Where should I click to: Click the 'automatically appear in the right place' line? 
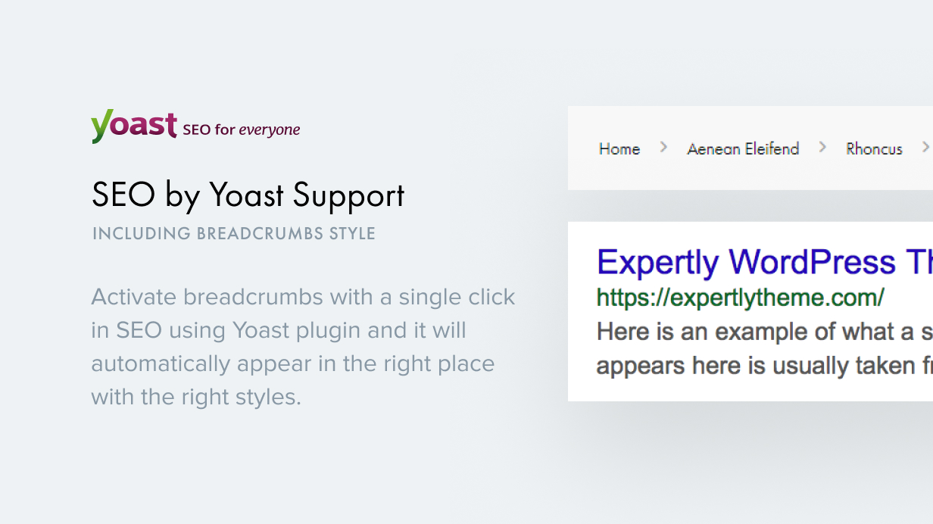coord(292,363)
